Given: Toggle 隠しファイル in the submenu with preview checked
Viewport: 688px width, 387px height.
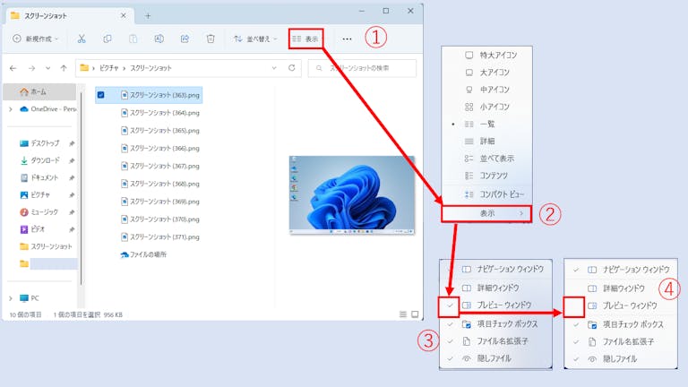Looking at the screenshot, I should pyautogui.click(x=495, y=358).
